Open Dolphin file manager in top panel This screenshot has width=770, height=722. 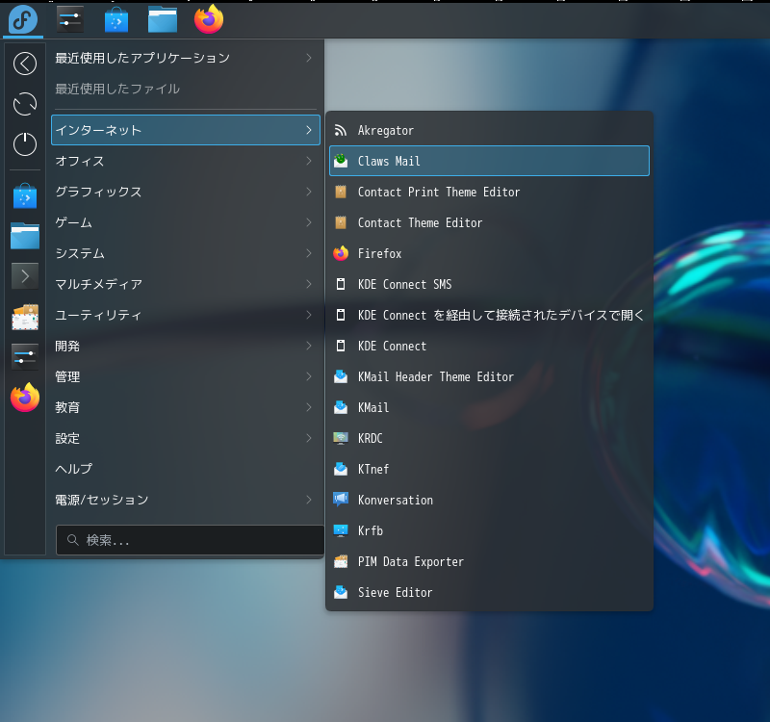point(163,20)
